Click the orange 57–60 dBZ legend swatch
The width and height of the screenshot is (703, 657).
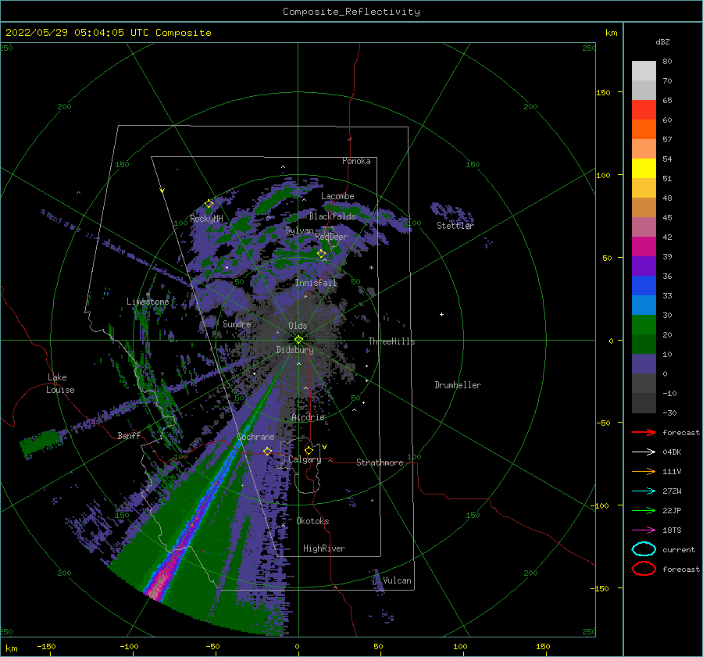[x=644, y=130]
